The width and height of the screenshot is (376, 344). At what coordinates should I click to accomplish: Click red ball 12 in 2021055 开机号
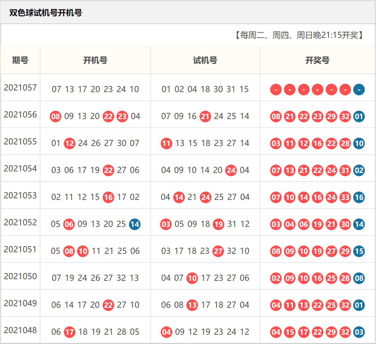click(x=70, y=143)
